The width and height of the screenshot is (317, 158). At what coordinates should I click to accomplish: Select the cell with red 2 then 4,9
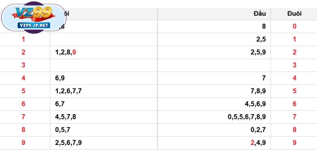pos(258,143)
